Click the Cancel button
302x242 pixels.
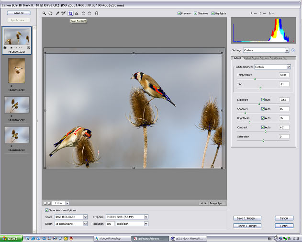point(284,218)
